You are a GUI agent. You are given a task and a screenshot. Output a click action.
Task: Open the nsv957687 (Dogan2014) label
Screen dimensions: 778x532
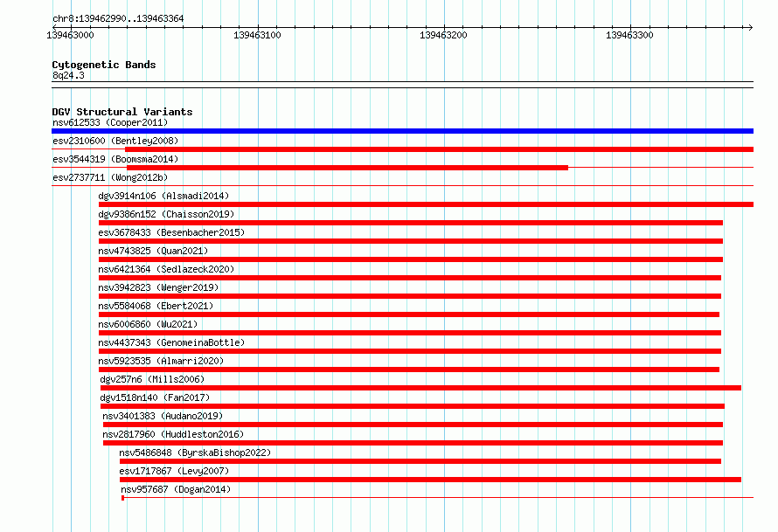point(176,489)
